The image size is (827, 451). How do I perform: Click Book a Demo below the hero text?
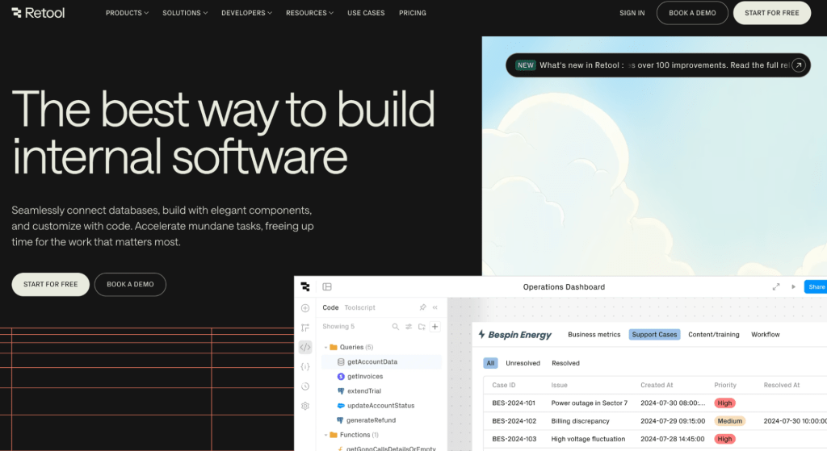coord(130,285)
